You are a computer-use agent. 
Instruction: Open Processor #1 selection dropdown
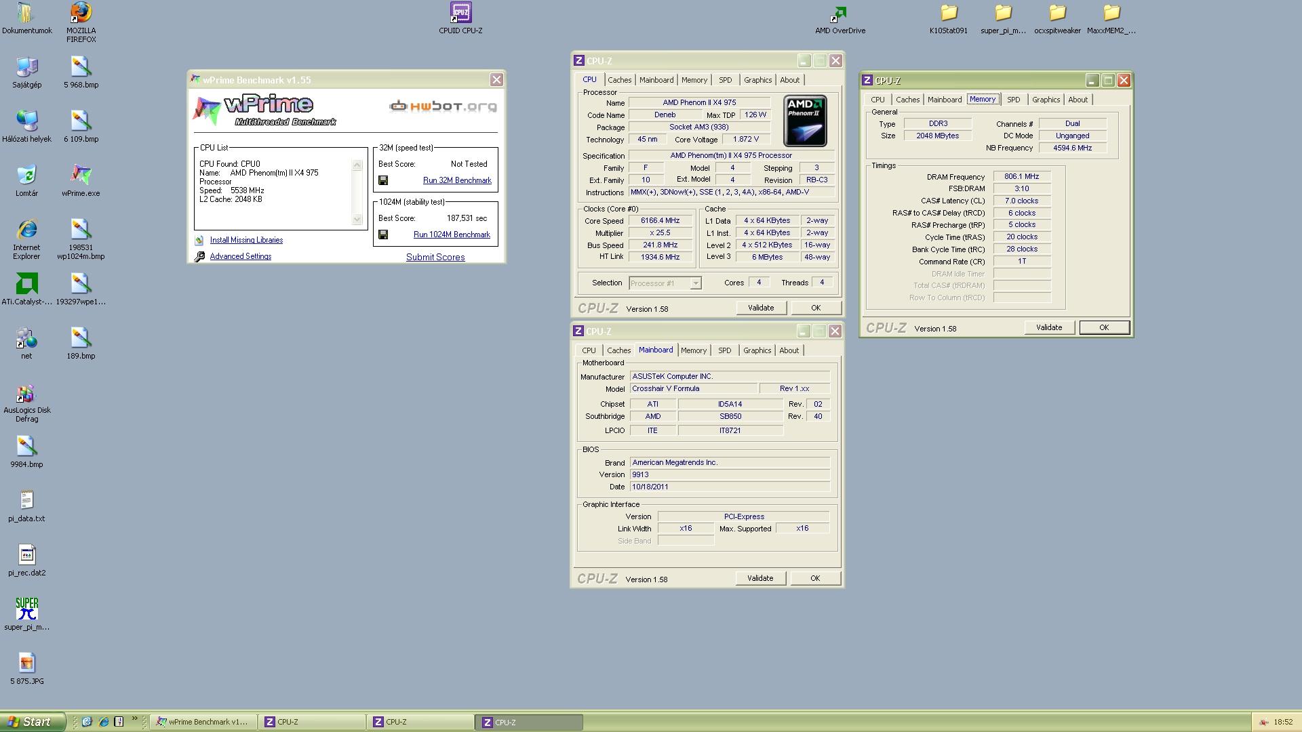(695, 283)
